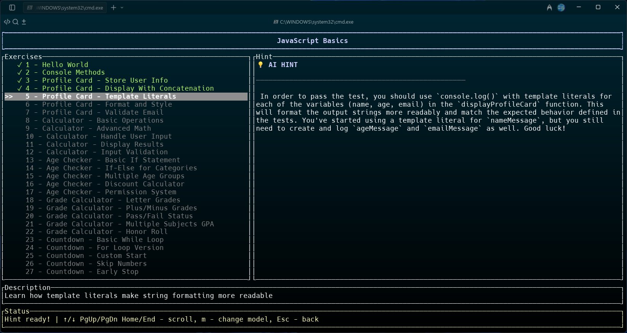The width and height of the screenshot is (627, 333).
Task: Select exercise 7 - Validate Email
Action: 126,112
